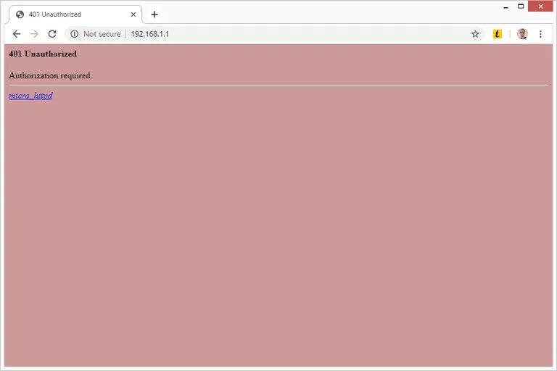The image size is (557, 371).
Task: Open the yellow extension icon
Action: click(x=498, y=34)
